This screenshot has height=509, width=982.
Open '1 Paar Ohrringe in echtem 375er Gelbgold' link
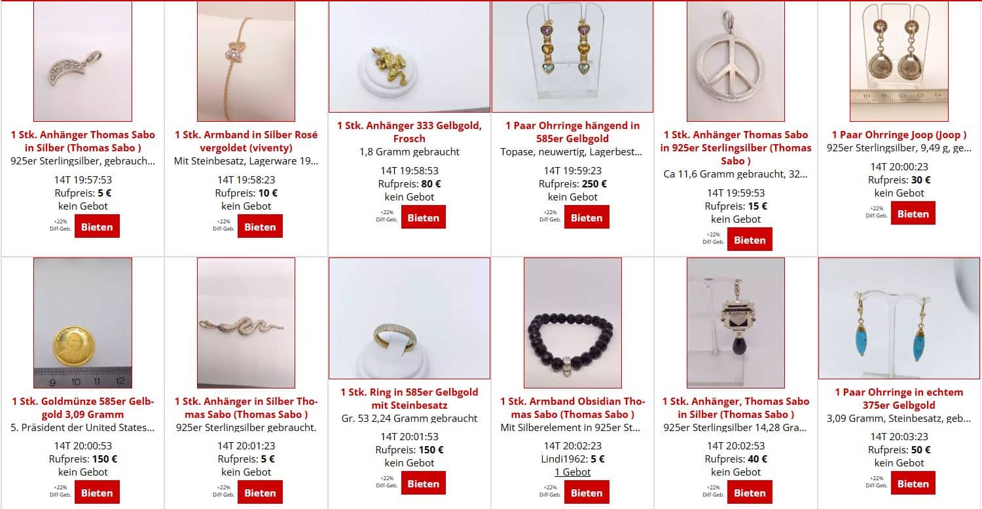pyautogui.click(x=900, y=398)
